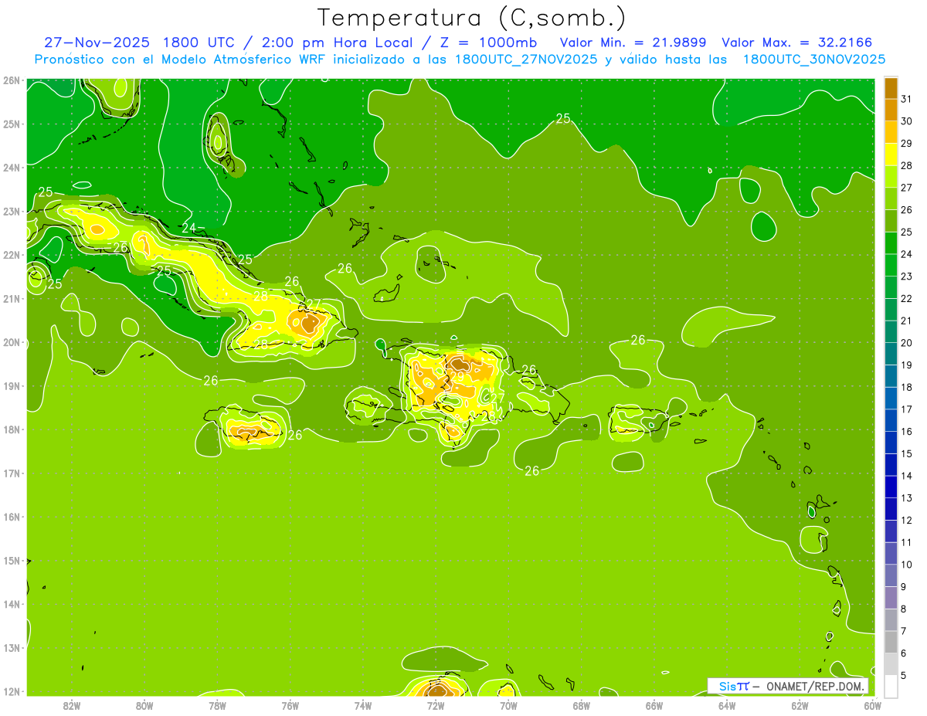Pick the blue swatch between 15 and 16

point(891,443)
